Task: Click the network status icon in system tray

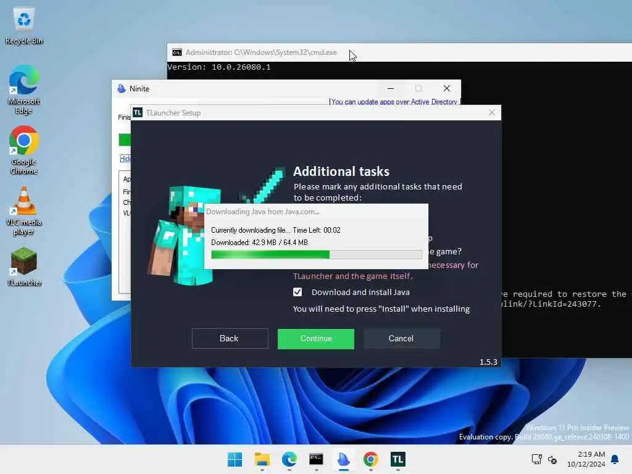Action: coord(536,459)
